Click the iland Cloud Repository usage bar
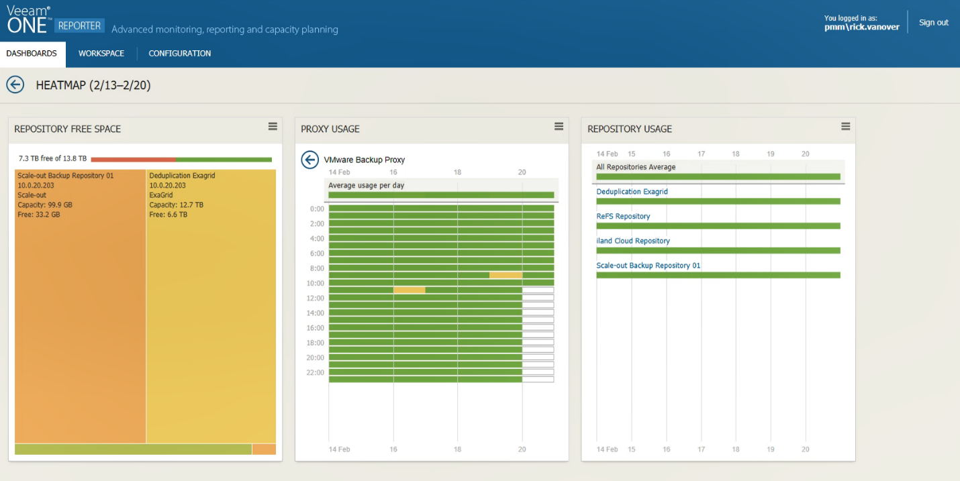The width and height of the screenshot is (960, 481). [x=718, y=250]
